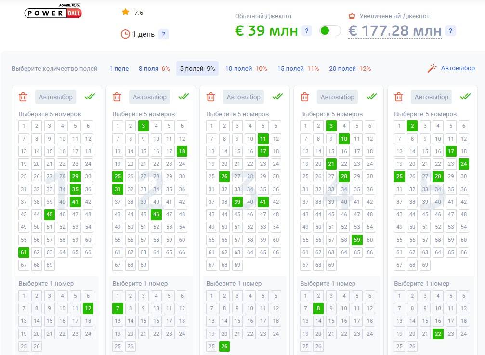Open the help tooltip next to € 177.28 млн
This screenshot has width=485, height=355.
(x=450, y=30)
